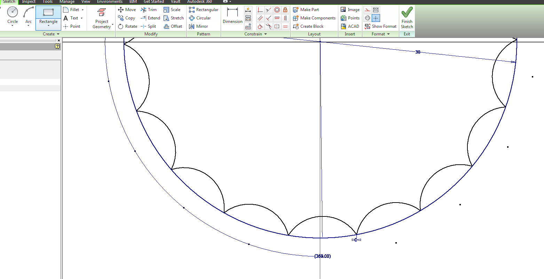Expand the Fillet dropdown arrow
This screenshot has height=279, width=544.
82,10
